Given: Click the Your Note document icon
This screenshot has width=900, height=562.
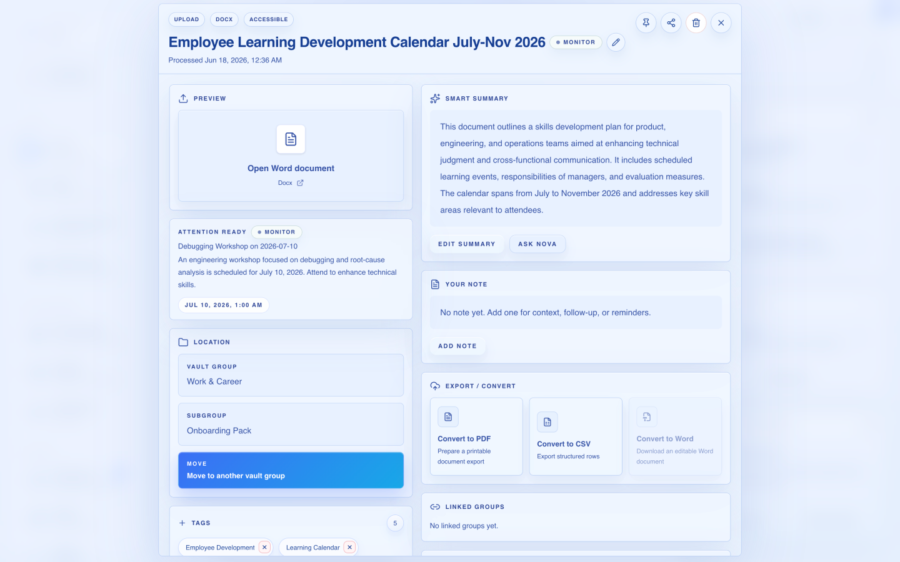Looking at the screenshot, I should 435,284.
